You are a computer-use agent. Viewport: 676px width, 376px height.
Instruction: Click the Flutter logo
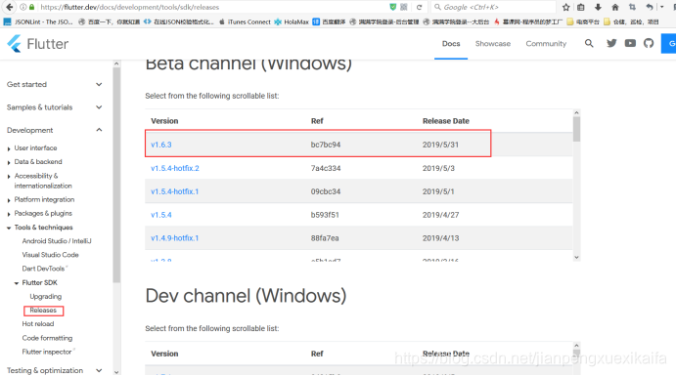[x=38, y=44]
